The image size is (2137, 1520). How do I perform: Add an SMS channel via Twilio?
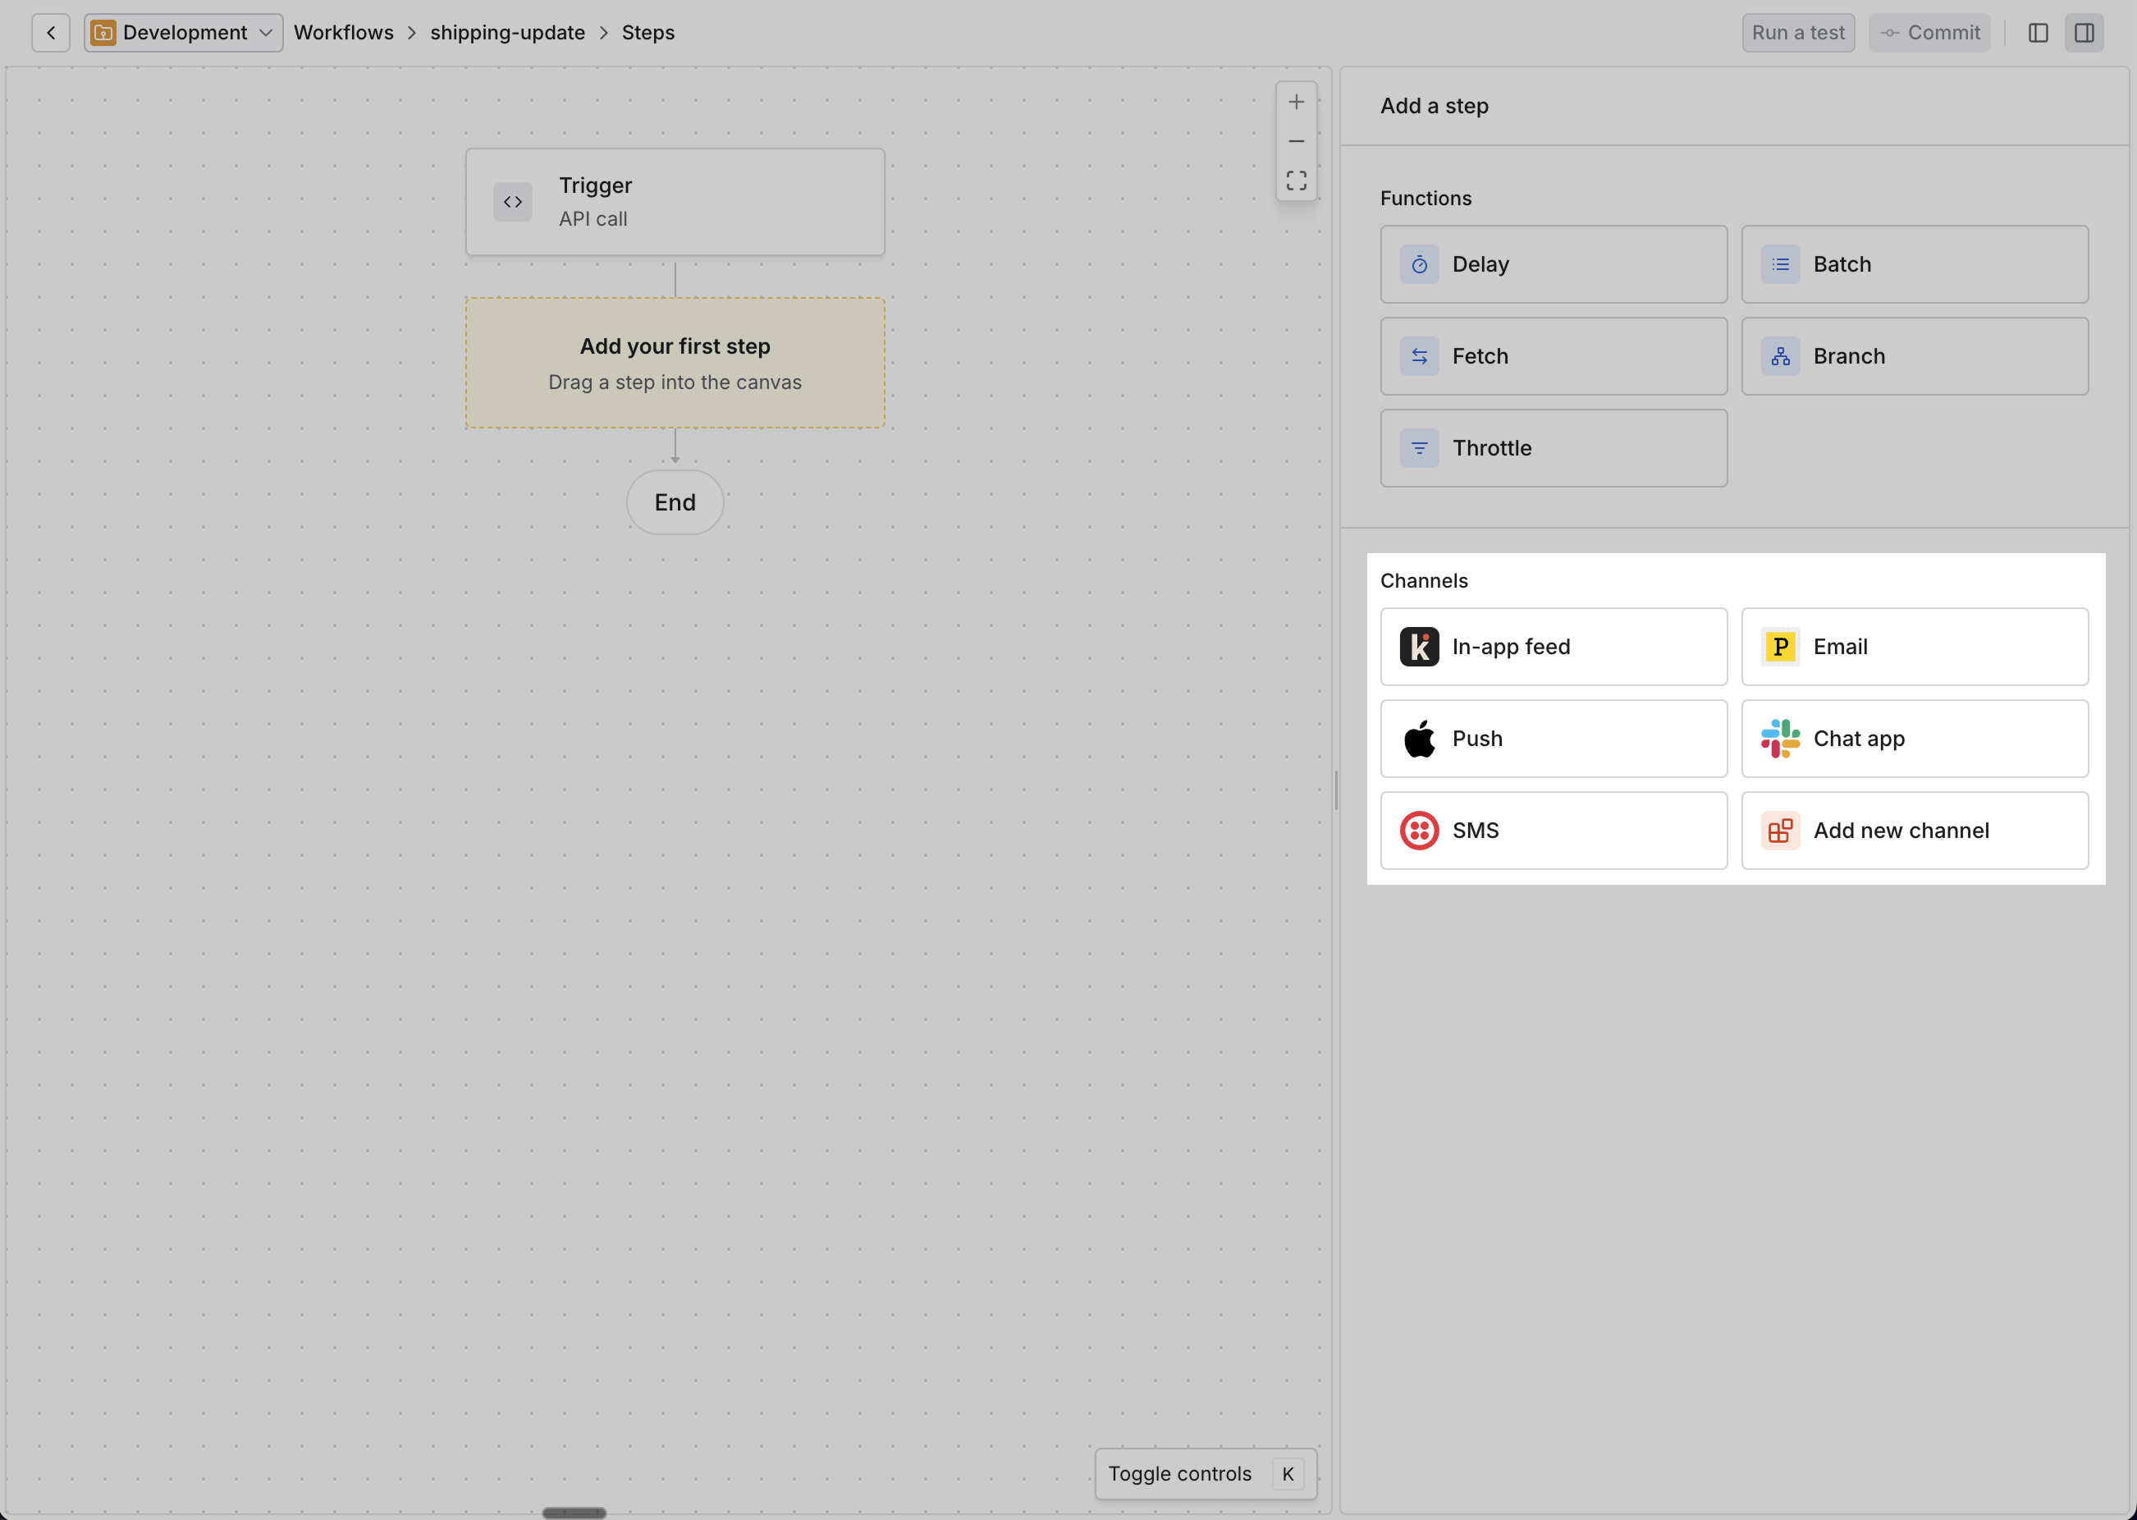point(1554,831)
